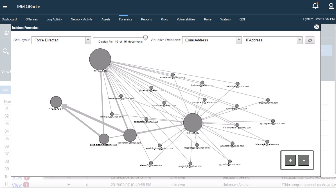Click the lmilnera@yahoo.com node
Screen dimensions: 336x188
tap(202, 83)
